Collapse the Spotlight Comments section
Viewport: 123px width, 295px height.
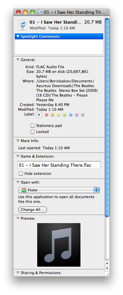(18, 36)
